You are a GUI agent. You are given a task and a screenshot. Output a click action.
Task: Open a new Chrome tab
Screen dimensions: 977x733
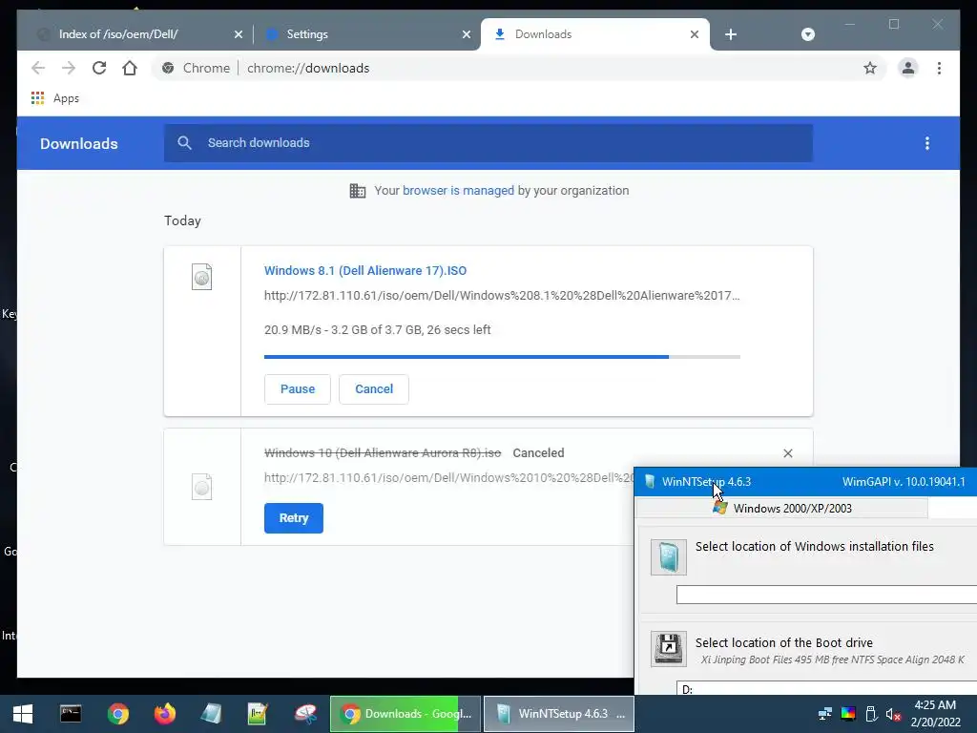(x=731, y=34)
